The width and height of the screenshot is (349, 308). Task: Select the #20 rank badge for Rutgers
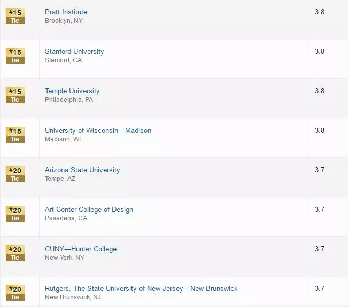(x=15, y=293)
